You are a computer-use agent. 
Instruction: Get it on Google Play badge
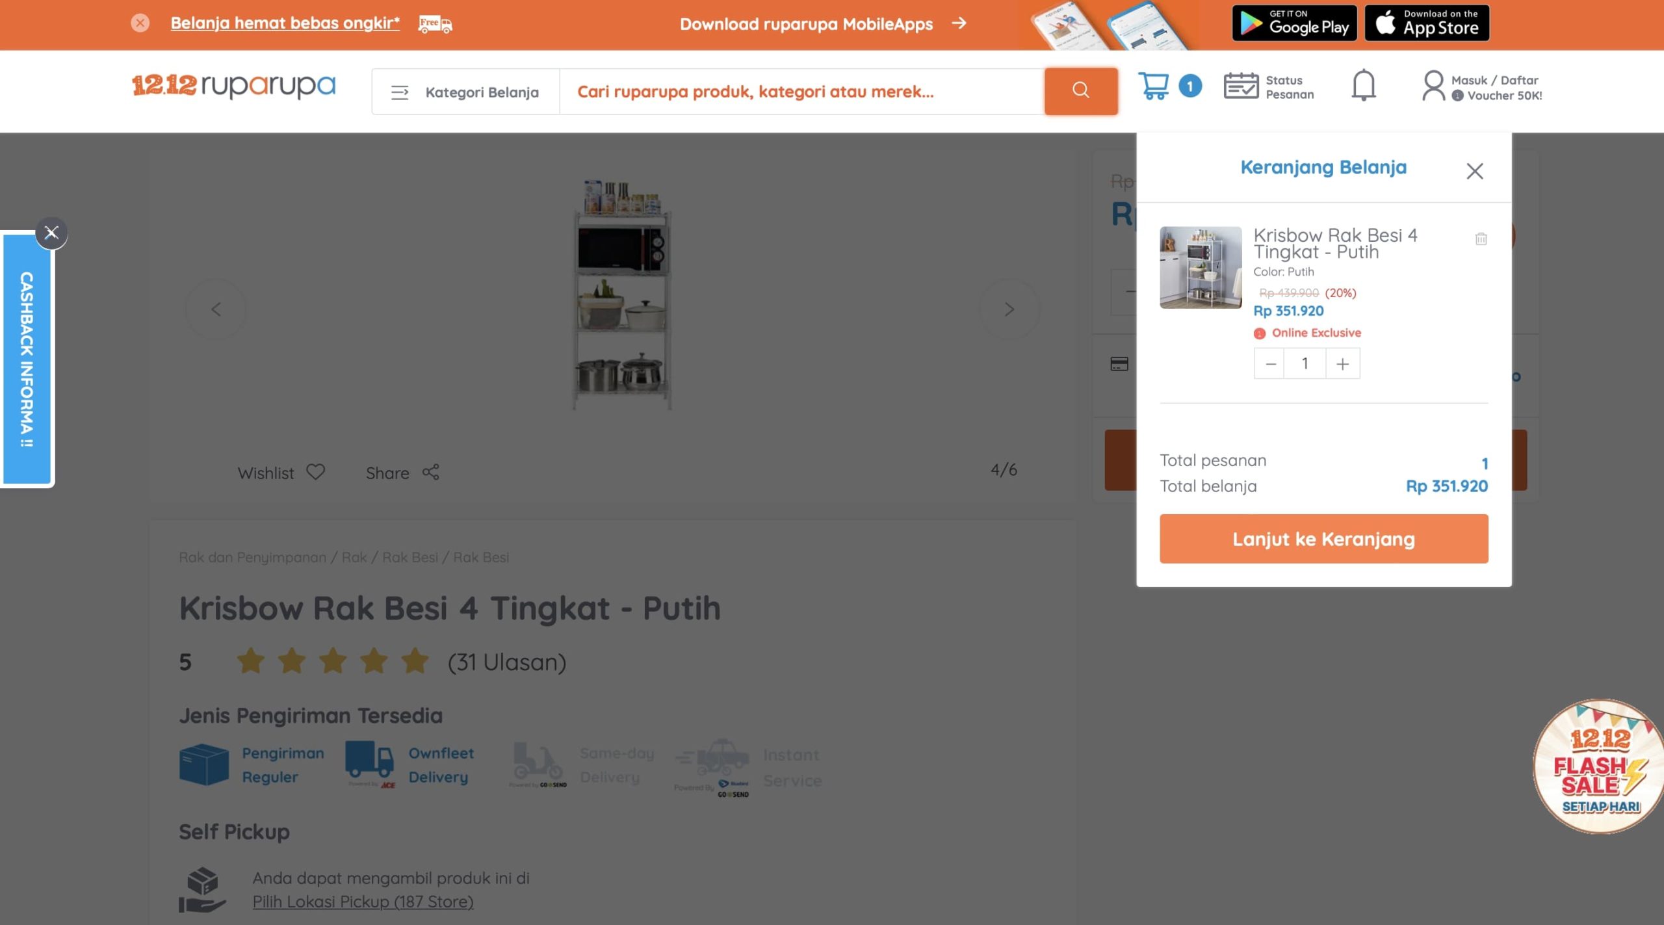tap(1293, 23)
